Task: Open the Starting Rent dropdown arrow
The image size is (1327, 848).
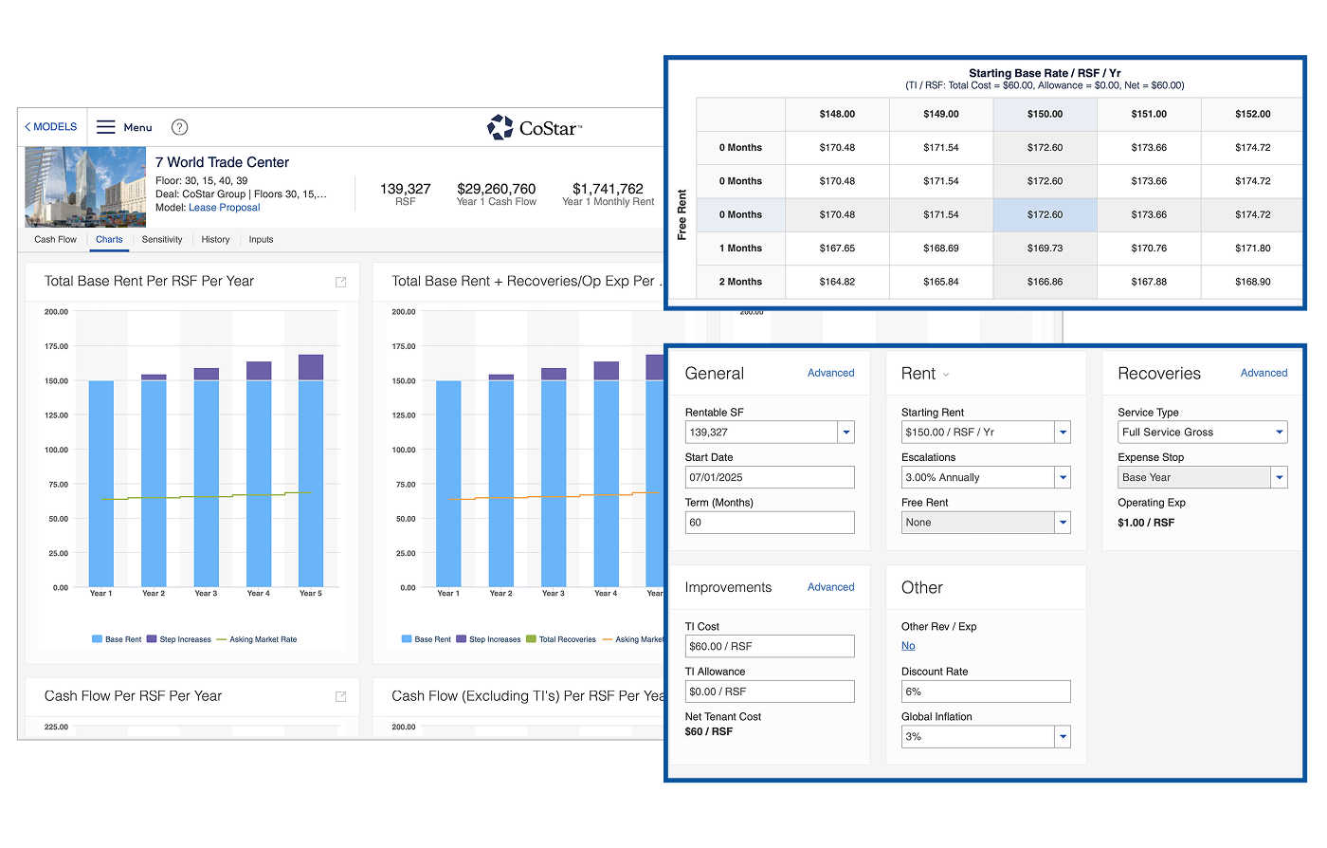Action: click(1063, 433)
